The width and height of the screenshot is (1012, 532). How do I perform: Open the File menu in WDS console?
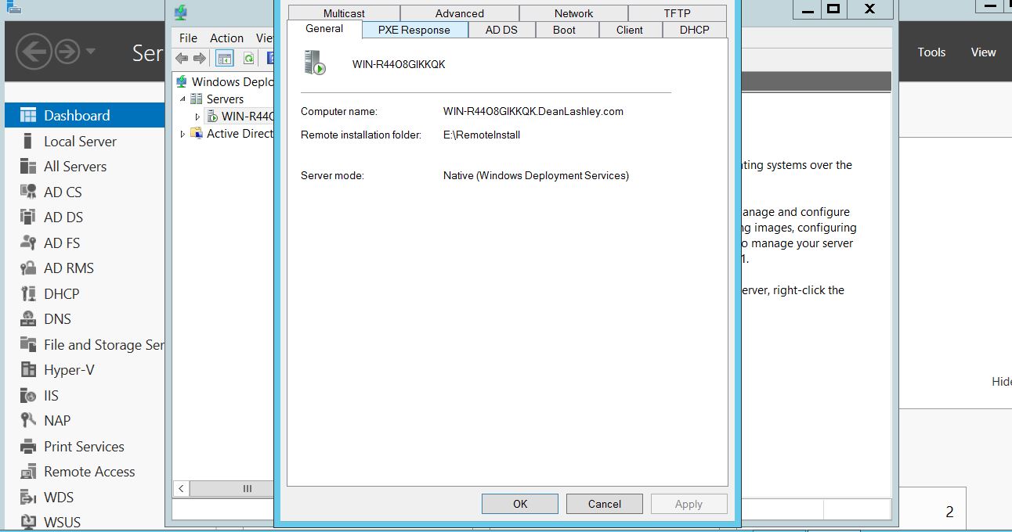click(x=188, y=38)
